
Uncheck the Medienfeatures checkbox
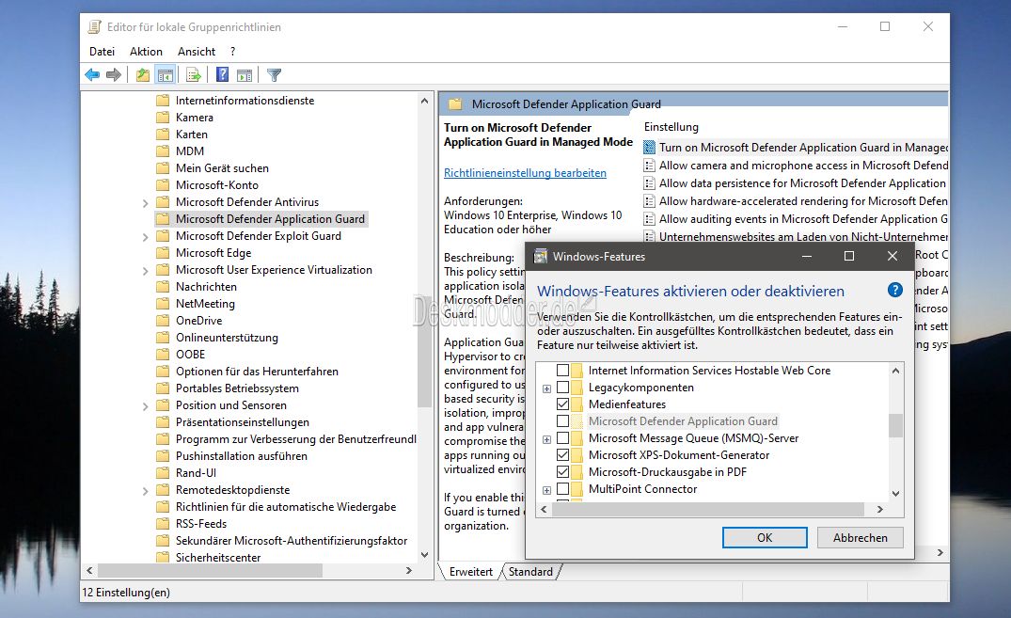[x=563, y=404]
